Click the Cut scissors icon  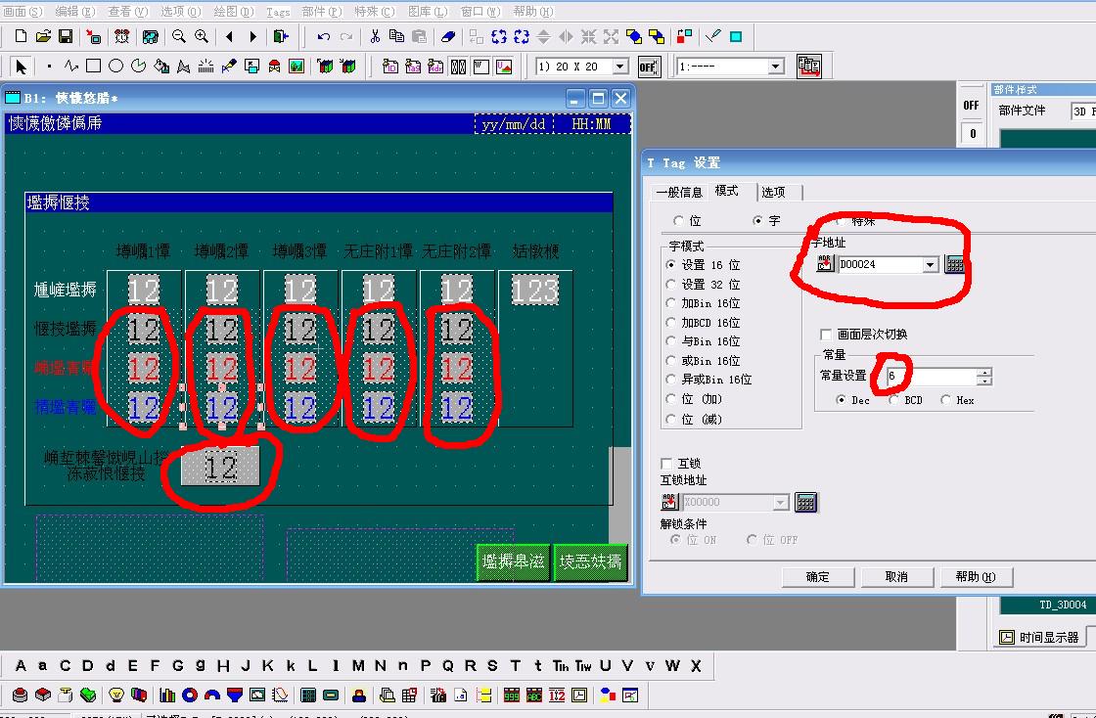click(374, 37)
